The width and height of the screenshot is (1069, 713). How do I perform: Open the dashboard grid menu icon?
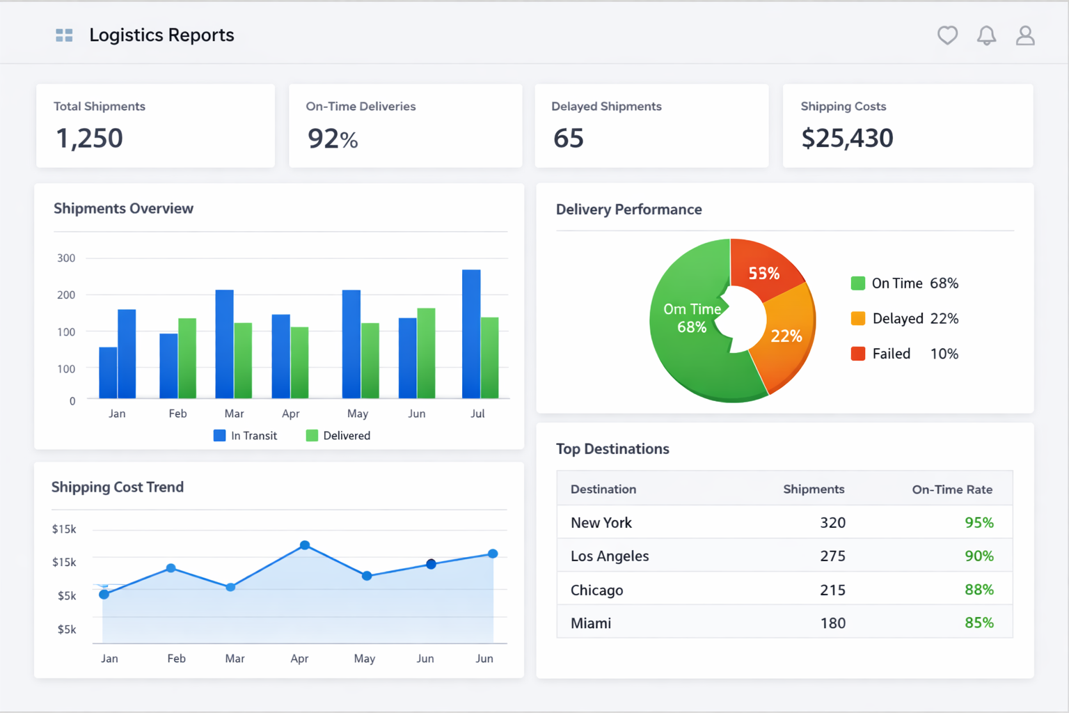tap(63, 35)
